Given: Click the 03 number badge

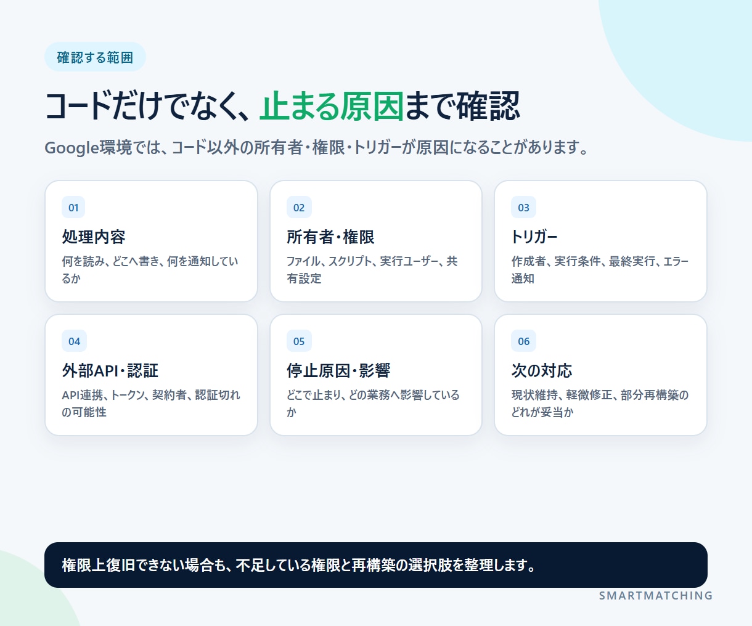Looking at the screenshot, I should (523, 208).
